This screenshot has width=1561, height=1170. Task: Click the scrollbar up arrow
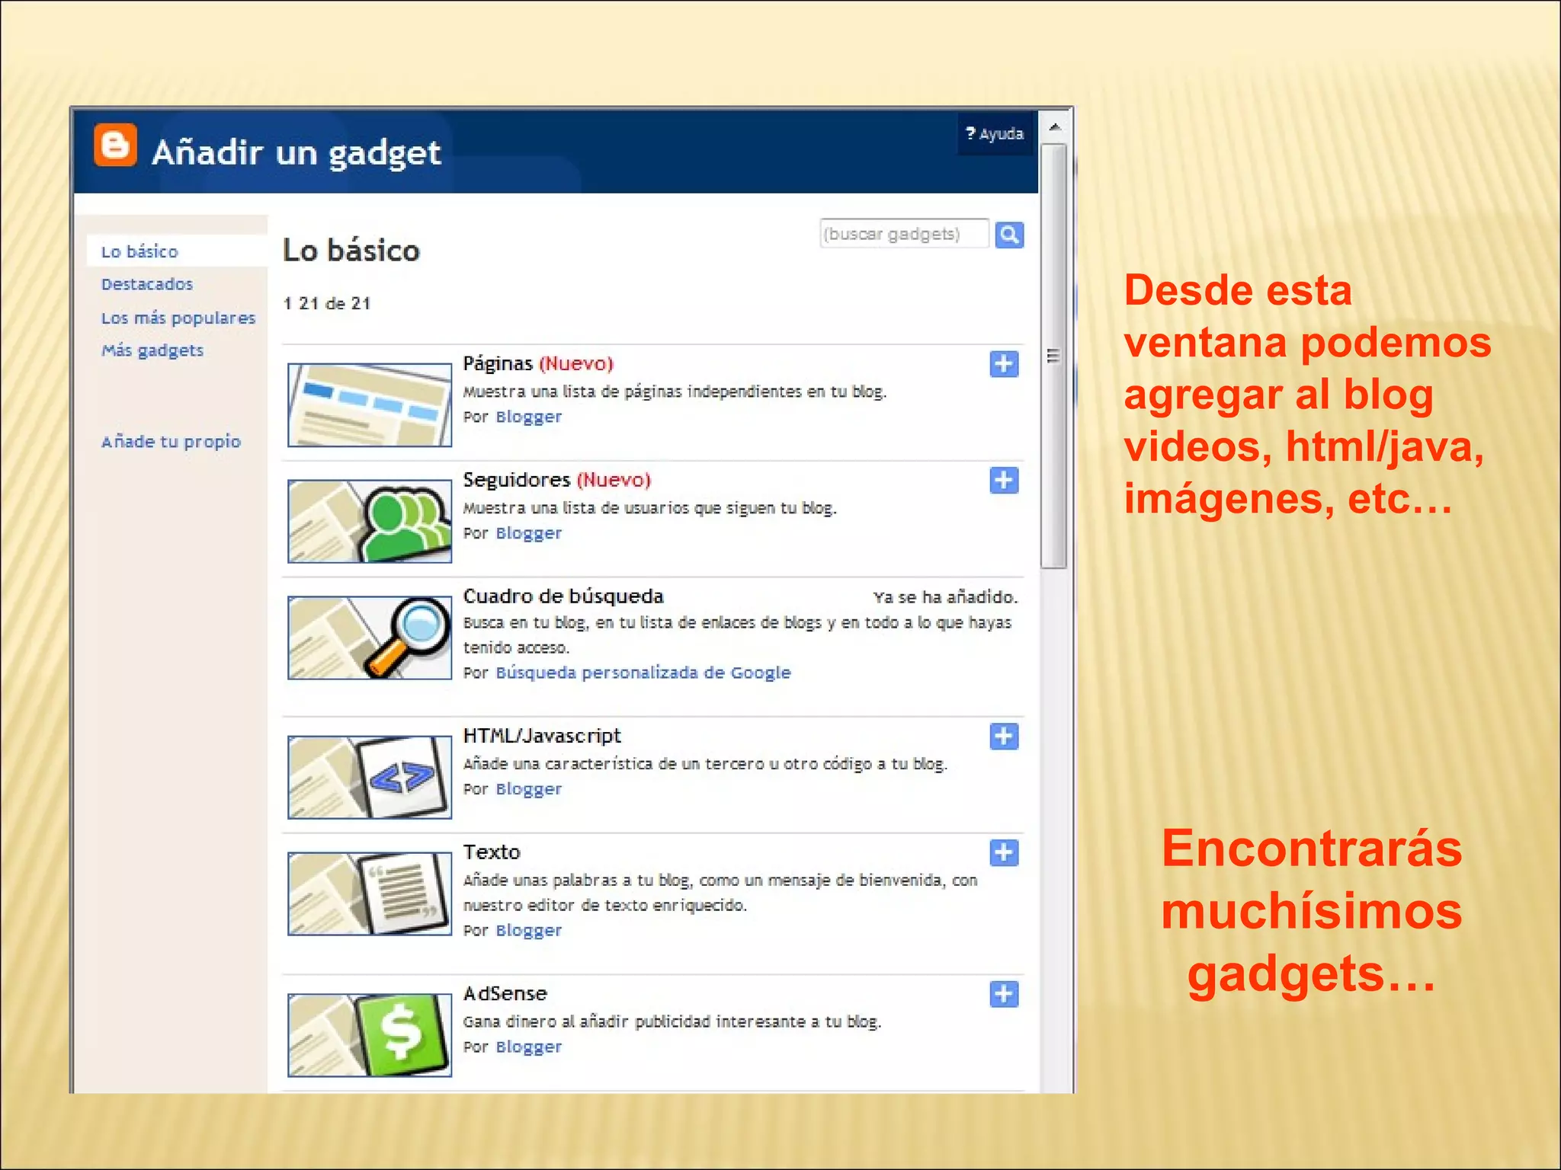(x=1054, y=127)
